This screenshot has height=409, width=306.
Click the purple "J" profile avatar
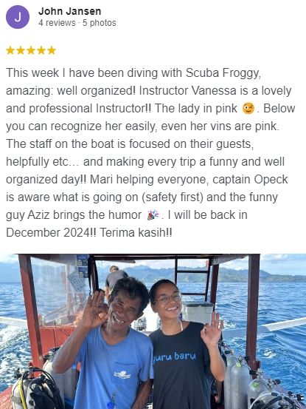click(x=18, y=17)
